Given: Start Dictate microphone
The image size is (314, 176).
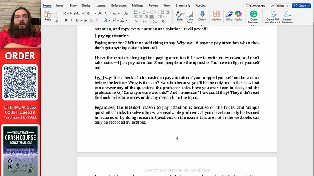Looking at the screenshot, I should pyautogui.click(x=202, y=15).
